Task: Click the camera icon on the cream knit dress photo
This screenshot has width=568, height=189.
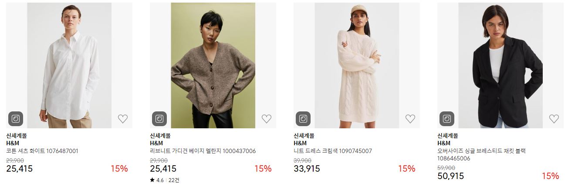Action: click(x=303, y=119)
